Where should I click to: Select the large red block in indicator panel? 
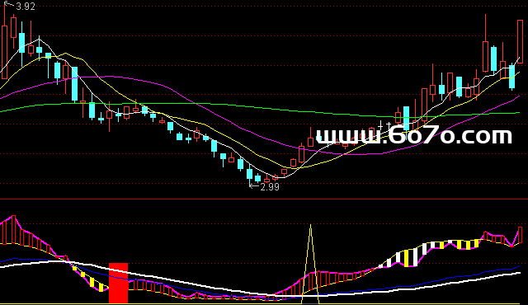(118, 283)
